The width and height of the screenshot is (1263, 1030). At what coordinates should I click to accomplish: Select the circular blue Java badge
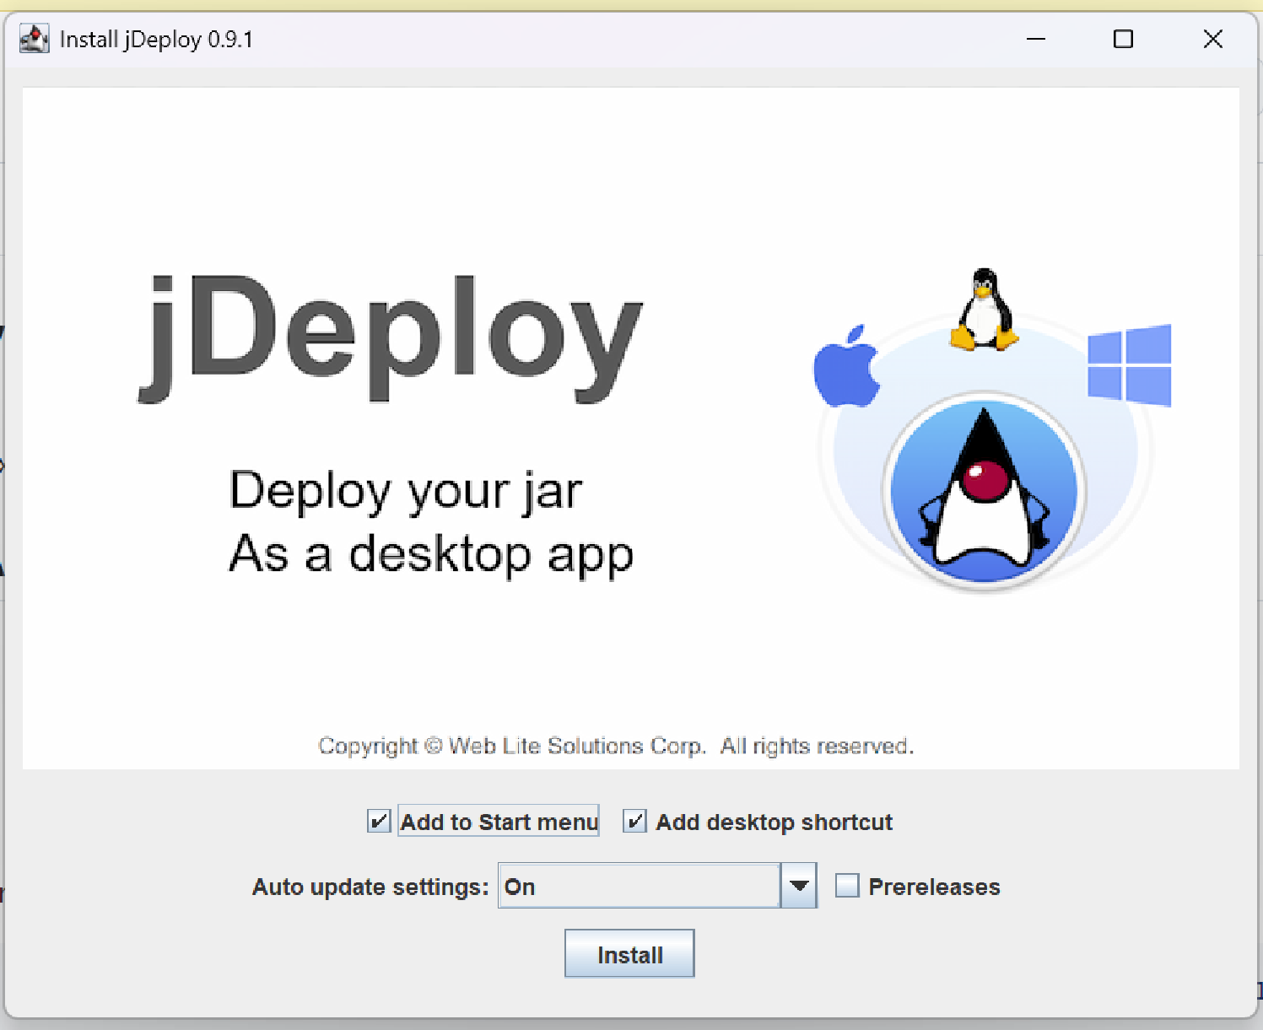point(983,492)
